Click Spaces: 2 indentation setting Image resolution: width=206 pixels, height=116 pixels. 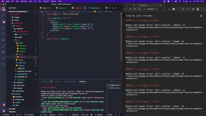click(53, 115)
